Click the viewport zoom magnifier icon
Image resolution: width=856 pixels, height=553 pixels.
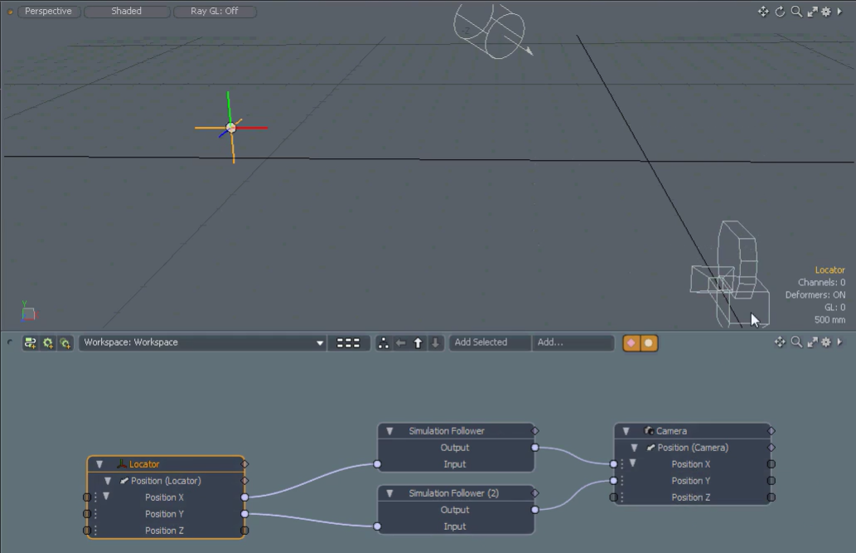point(796,12)
